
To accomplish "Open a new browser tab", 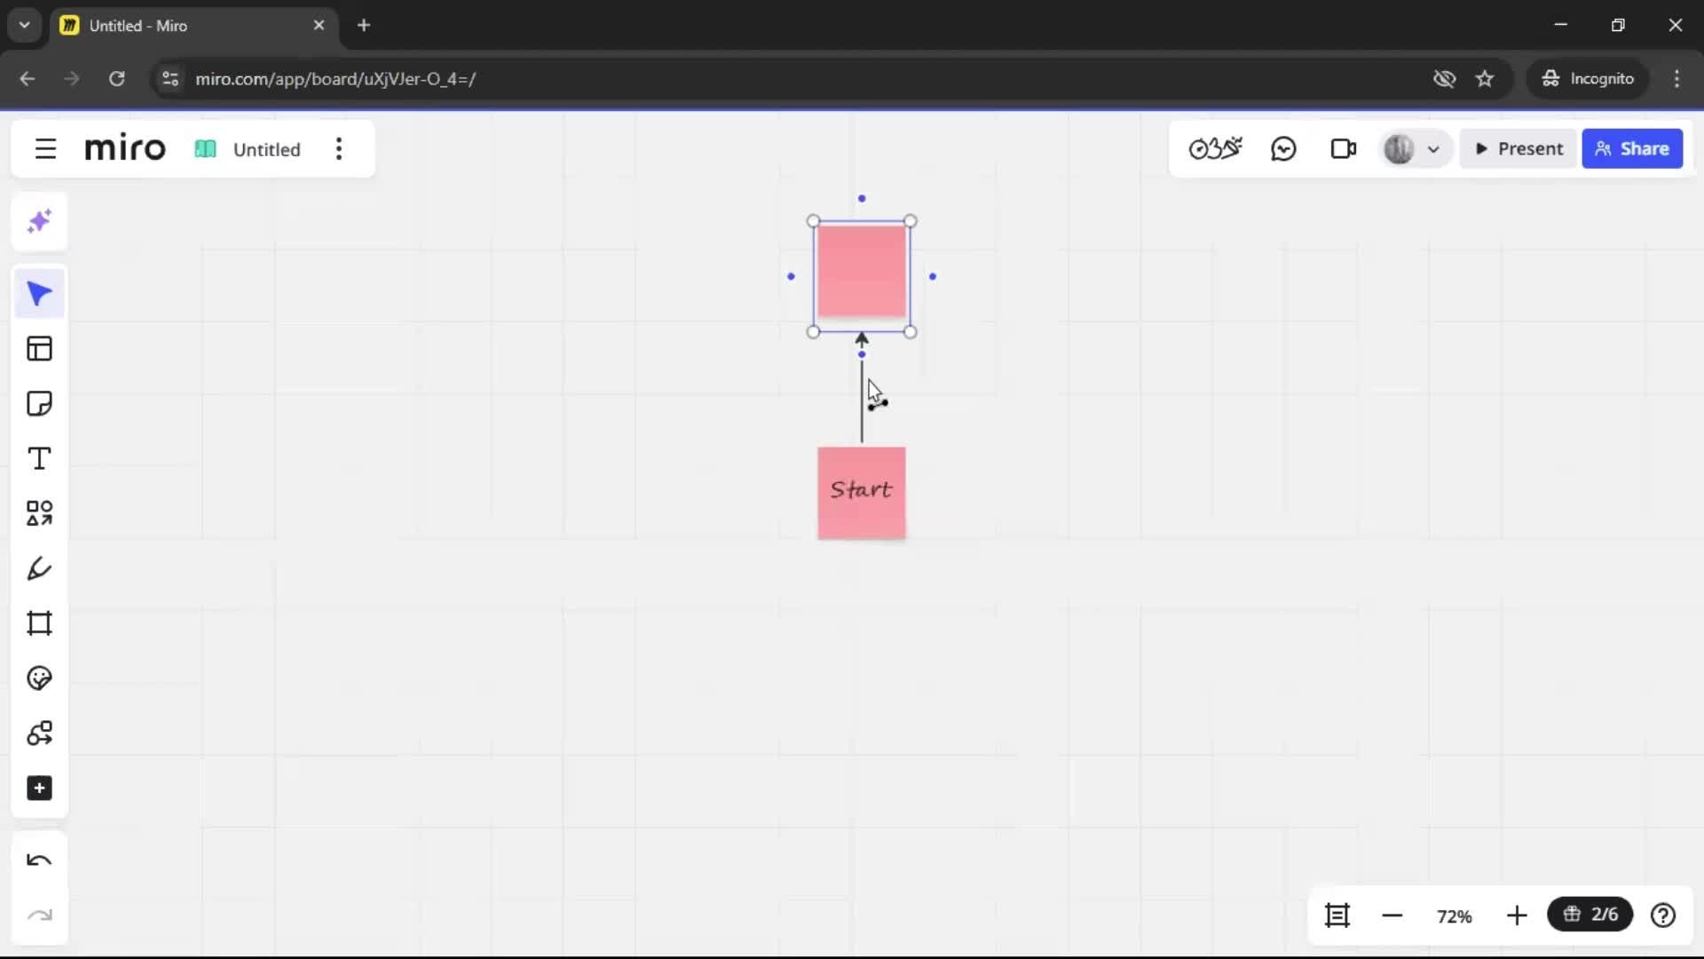I will click(x=364, y=25).
